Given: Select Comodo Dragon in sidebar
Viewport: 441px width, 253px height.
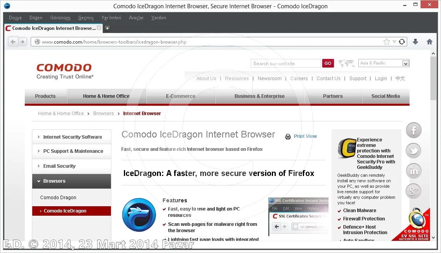Looking at the screenshot, I should click(x=58, y=198).
